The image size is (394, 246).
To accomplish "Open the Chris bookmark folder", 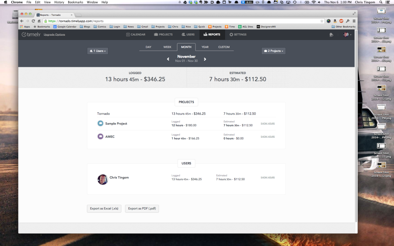I will point(173,27).
